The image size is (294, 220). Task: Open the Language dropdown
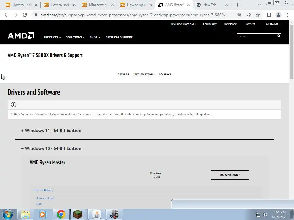[x=273, y=24]
